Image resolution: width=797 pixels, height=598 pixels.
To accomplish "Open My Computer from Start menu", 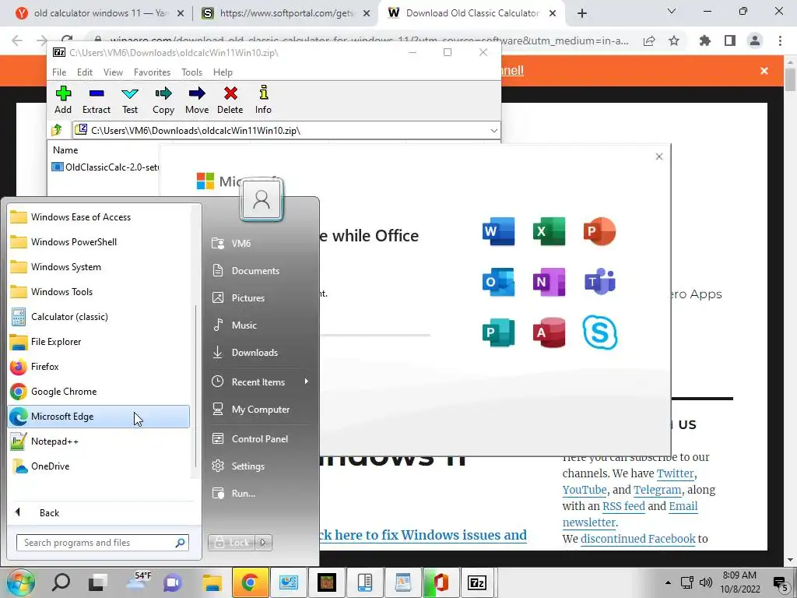I will pyautogui.click(x=261, y=410).
